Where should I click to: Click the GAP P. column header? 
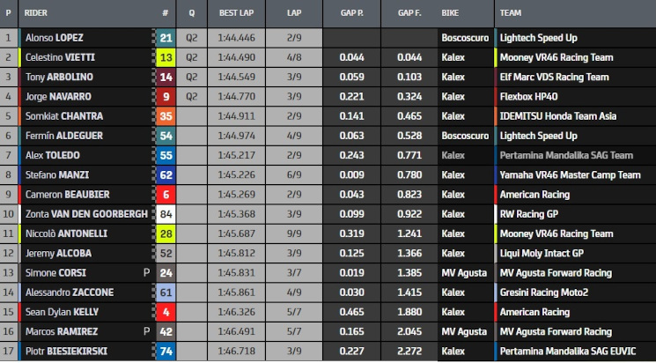point(352,13)
